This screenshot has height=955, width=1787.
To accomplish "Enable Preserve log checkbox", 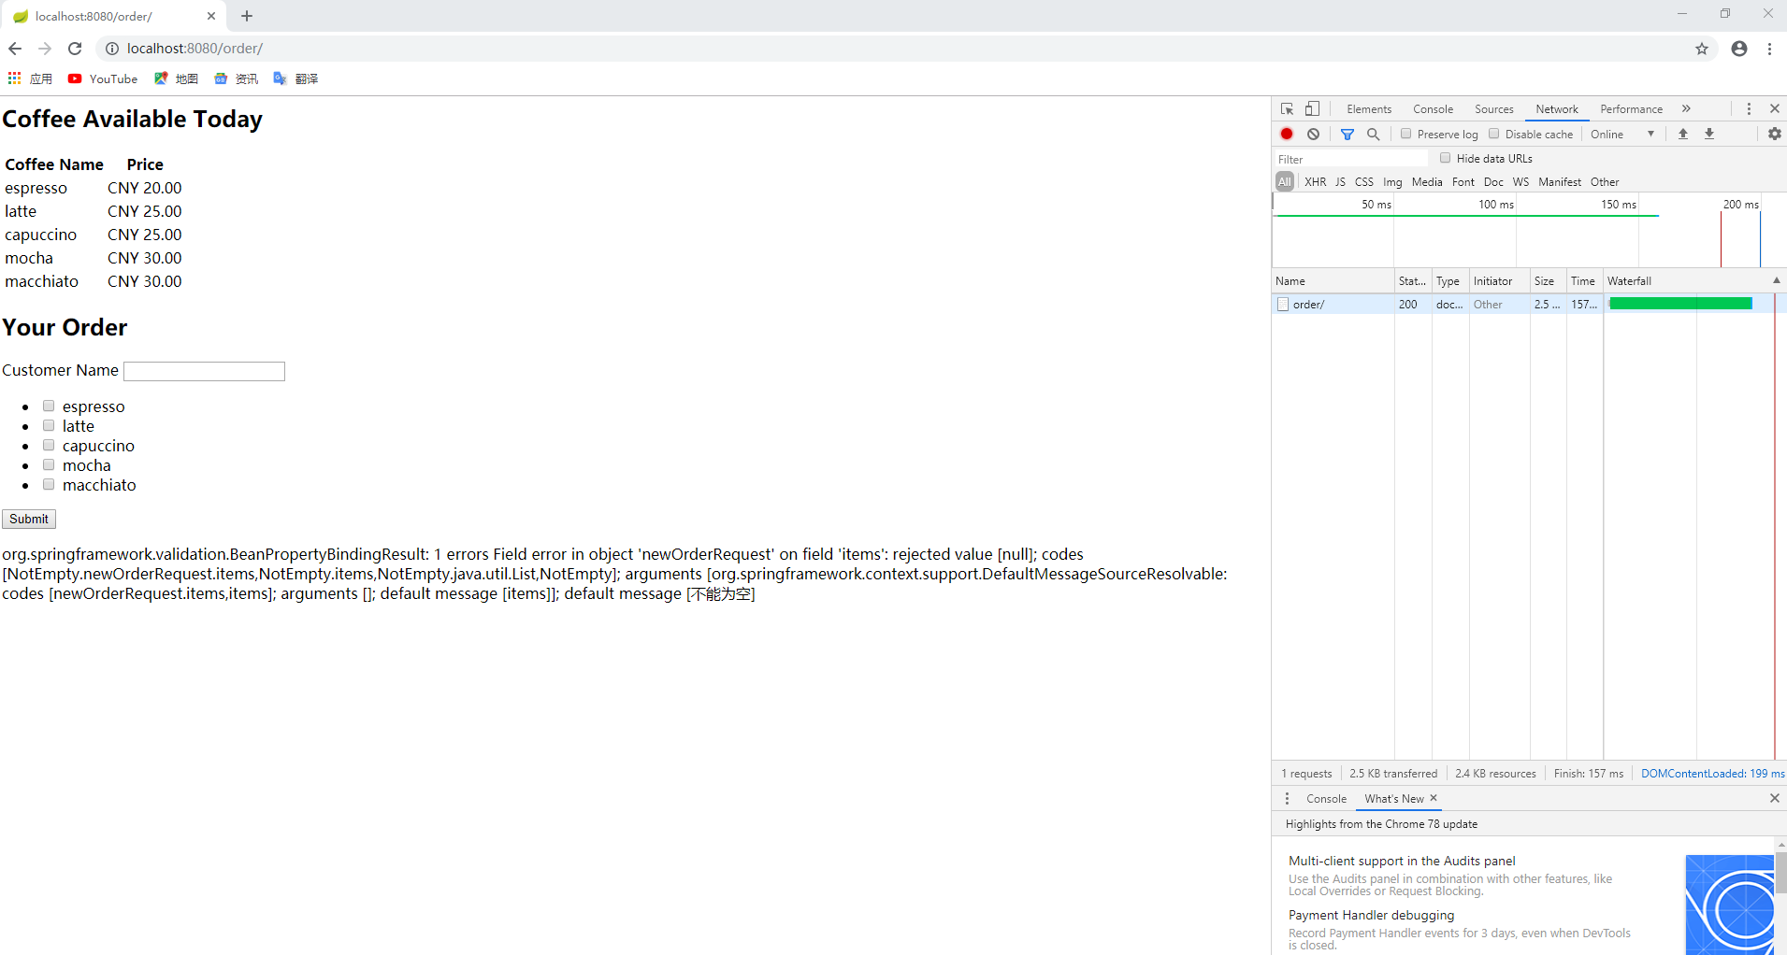I will pos(1405,134).
